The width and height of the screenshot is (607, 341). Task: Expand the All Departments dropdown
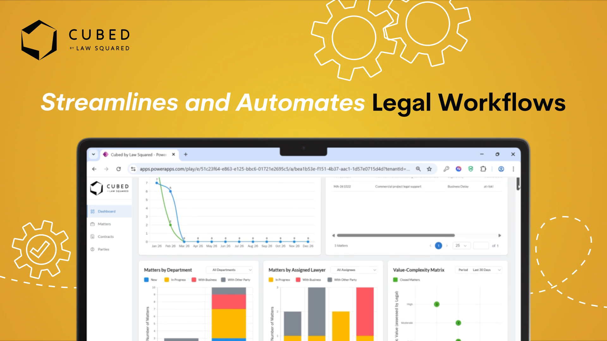coord(229,270)
